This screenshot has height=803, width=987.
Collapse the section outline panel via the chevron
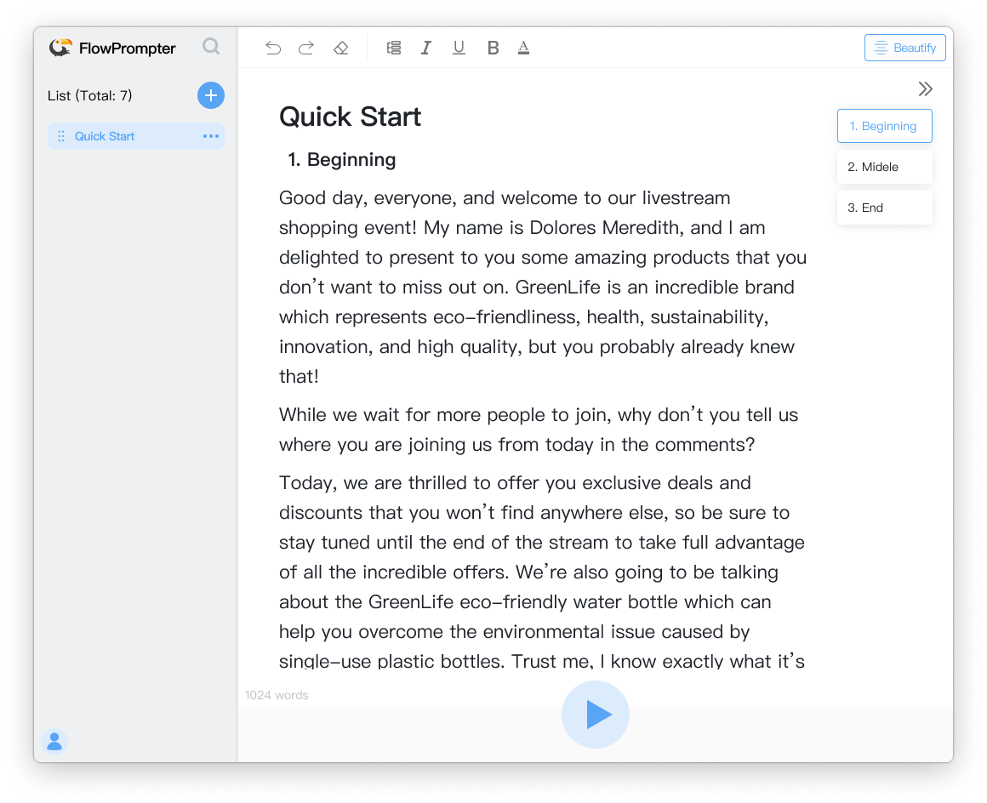[925, 88]
